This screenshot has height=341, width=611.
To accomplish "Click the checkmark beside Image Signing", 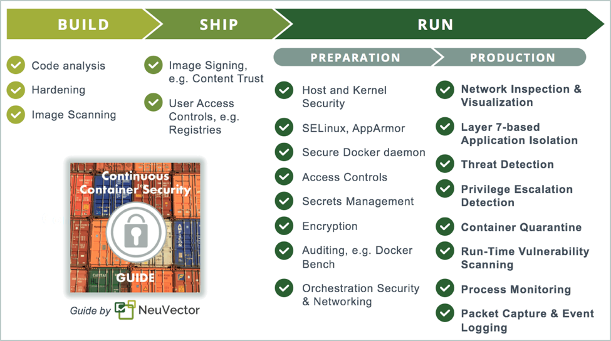I will 153,65.
